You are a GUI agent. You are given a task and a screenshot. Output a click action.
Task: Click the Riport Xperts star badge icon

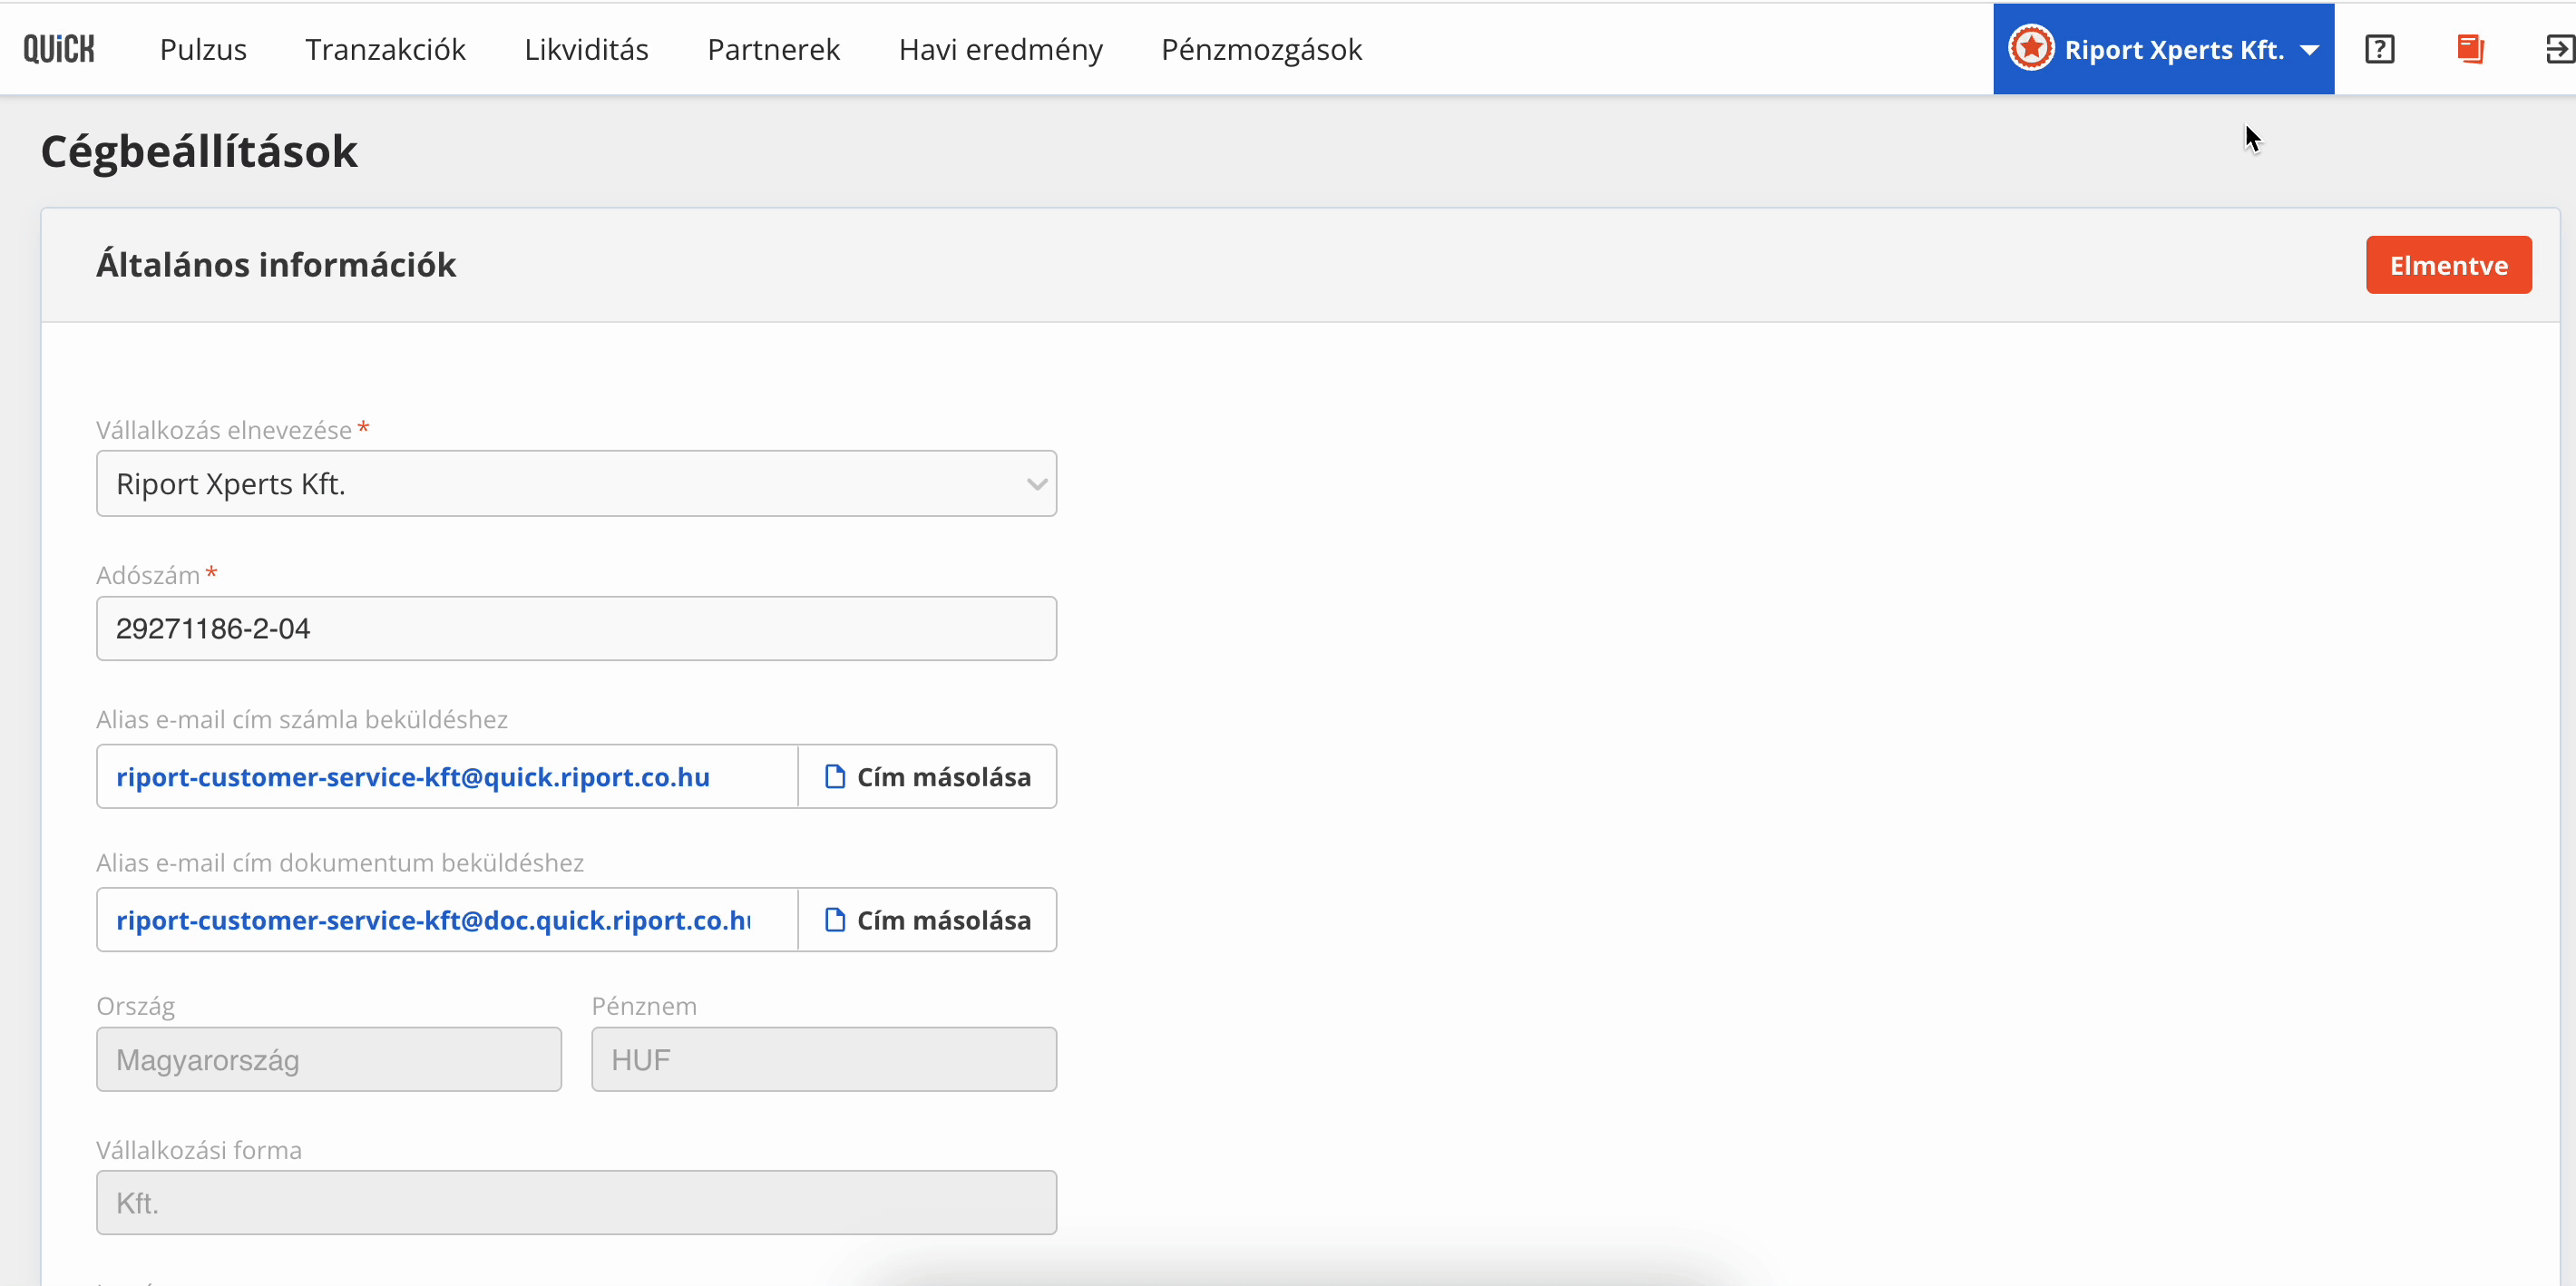(x=2031, y=49)
